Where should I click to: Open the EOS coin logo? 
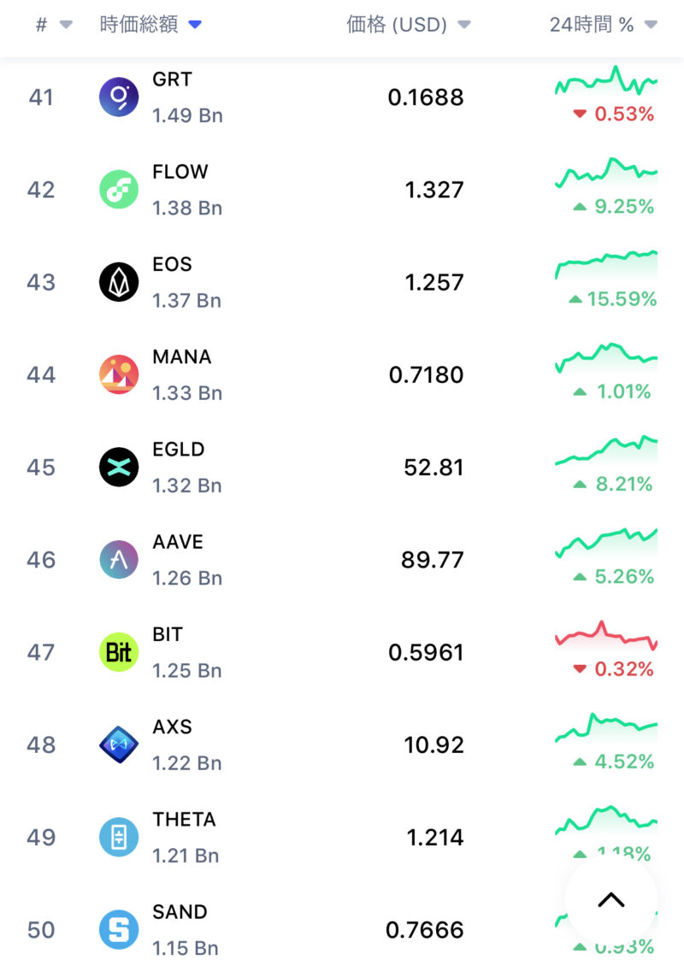(119, 282)
